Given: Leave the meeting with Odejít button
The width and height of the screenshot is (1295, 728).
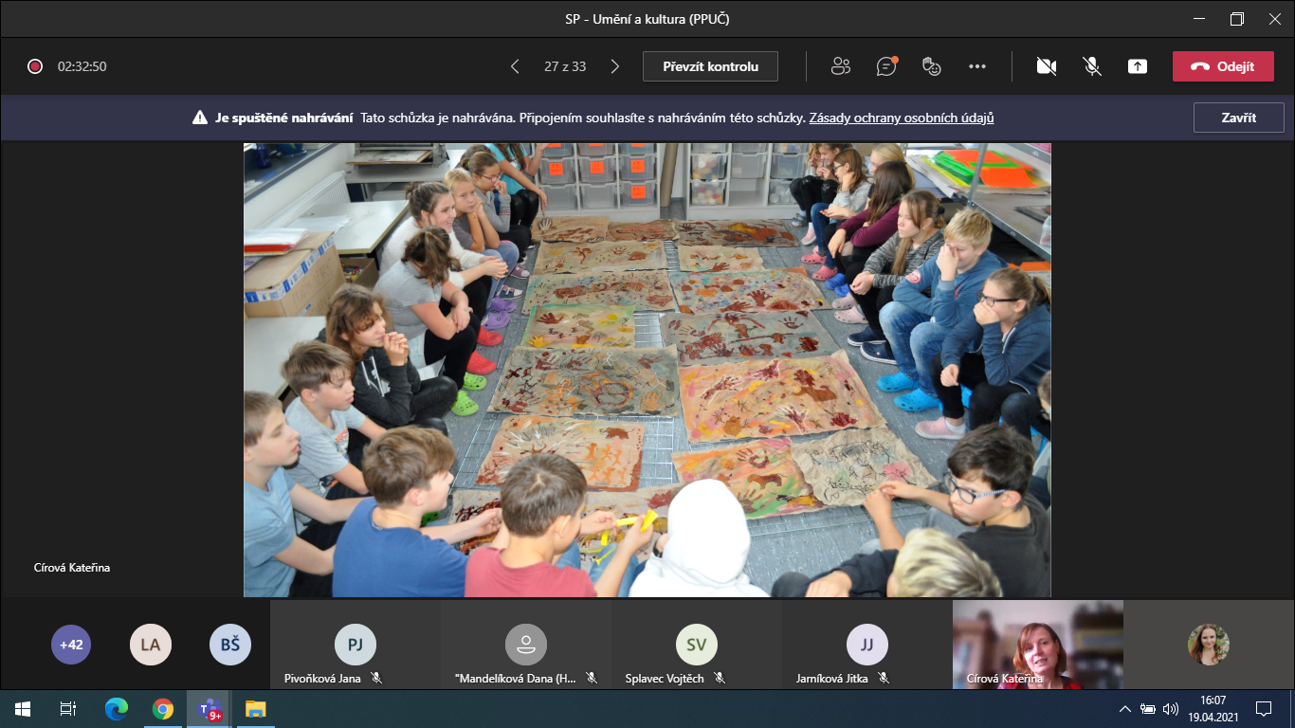Looking at the screenshot, I should click(x=1222, y=66).
